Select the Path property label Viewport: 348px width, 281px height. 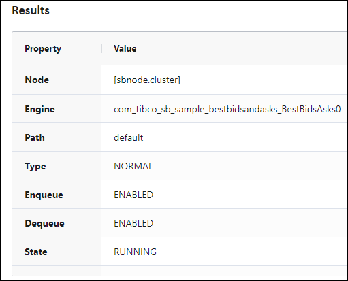pyautogui.click(x=35, y=137)
